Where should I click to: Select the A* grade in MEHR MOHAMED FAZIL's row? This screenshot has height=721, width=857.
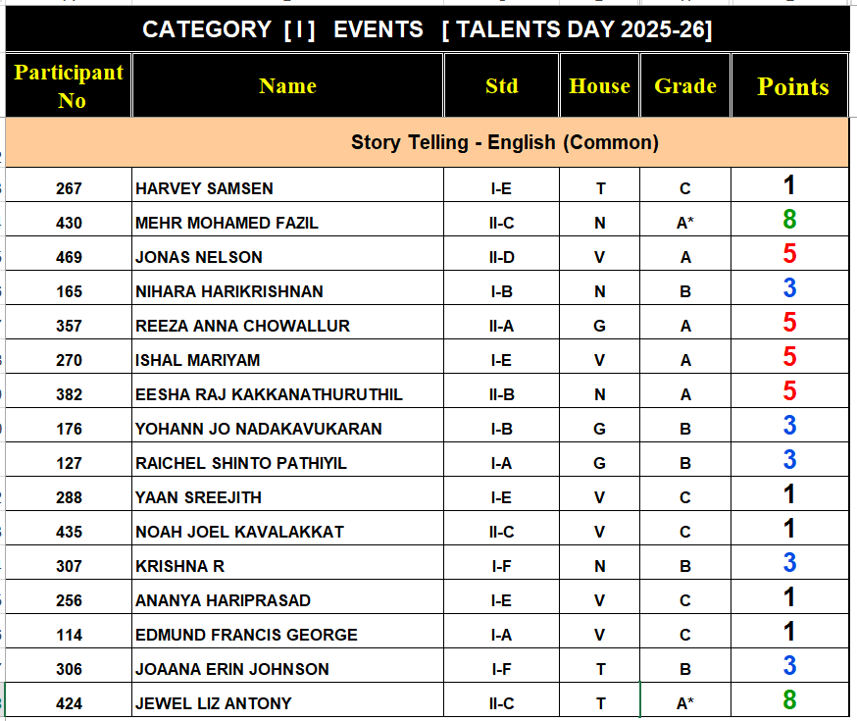click(685, 220)
